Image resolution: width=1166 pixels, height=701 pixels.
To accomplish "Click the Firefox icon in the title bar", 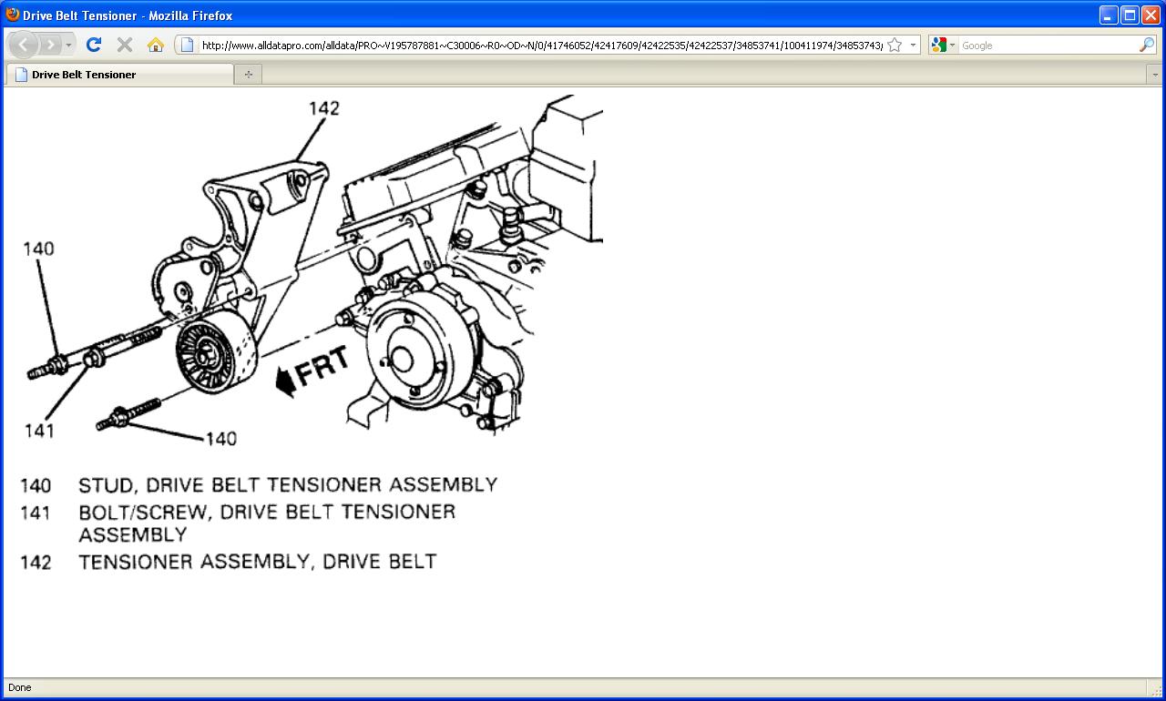I will 13,15.
